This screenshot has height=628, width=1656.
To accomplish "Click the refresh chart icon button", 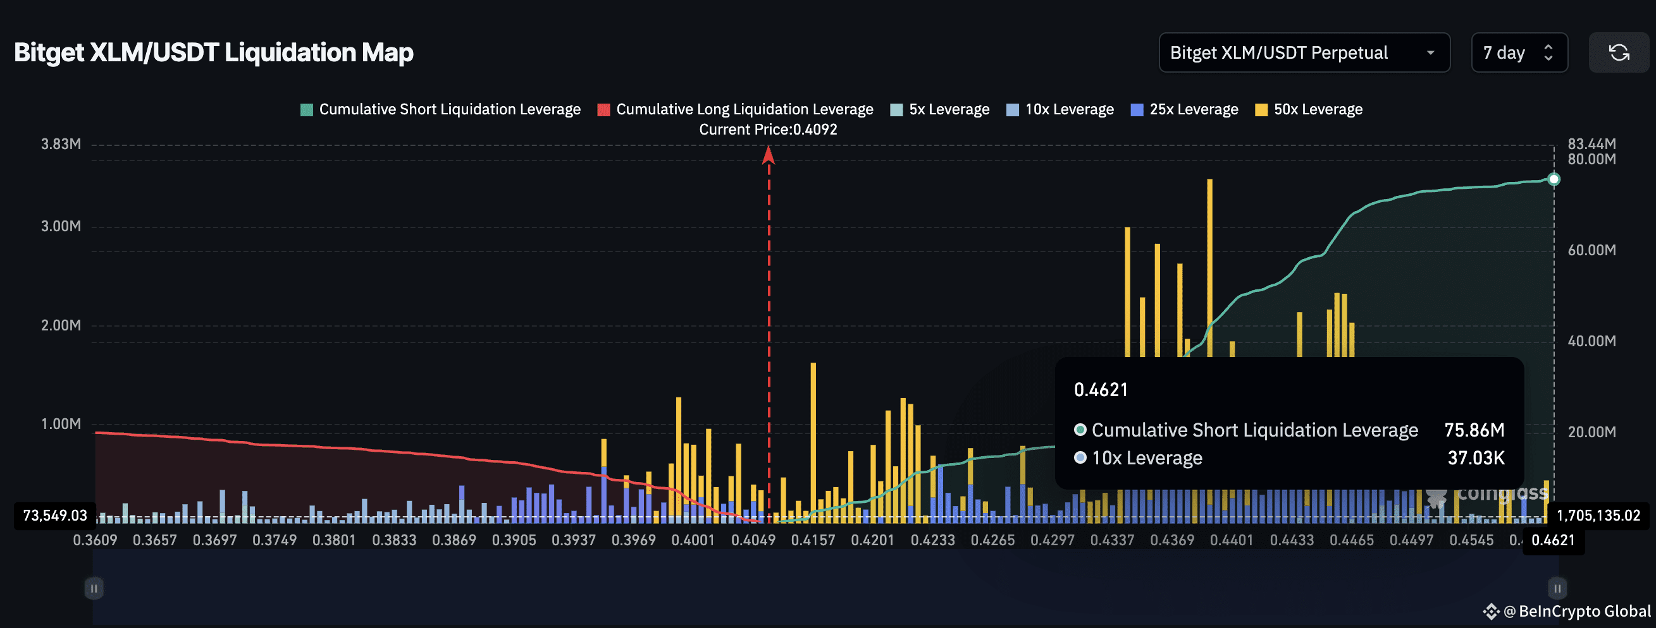I will coord(1618,52).
